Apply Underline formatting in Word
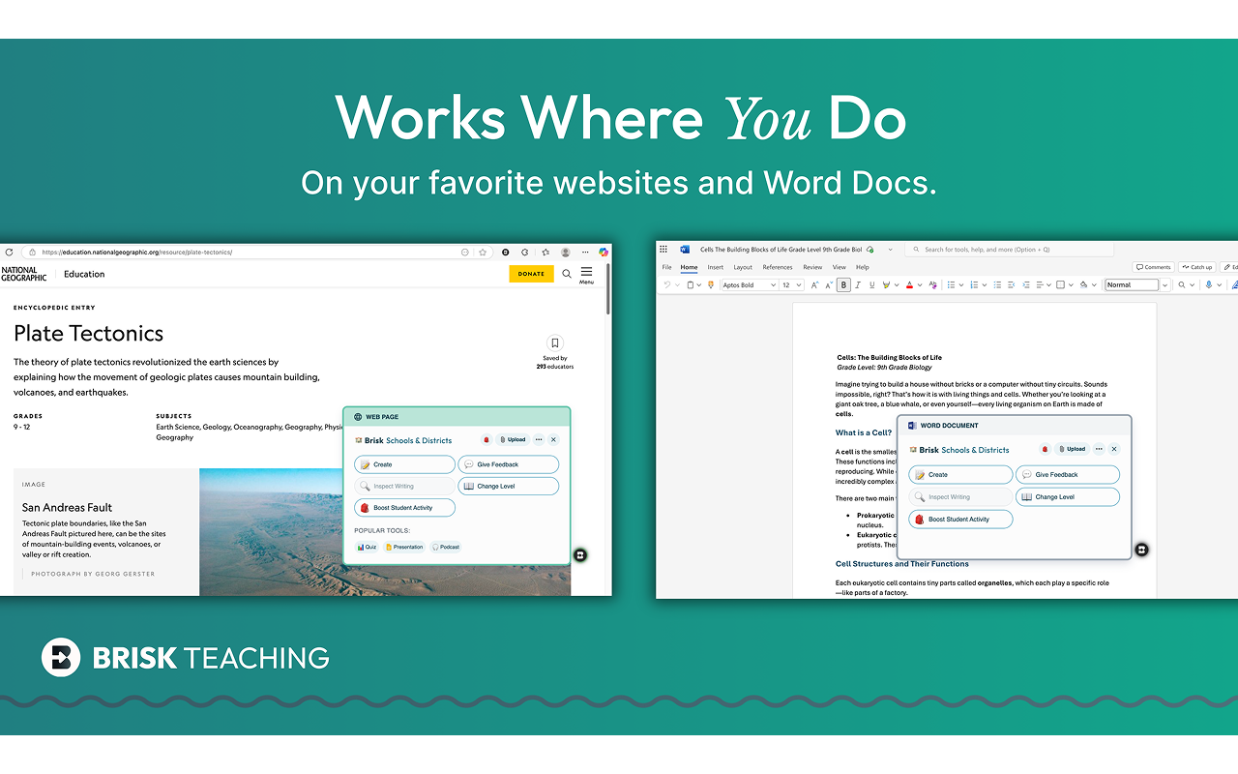 click(871, 285)
